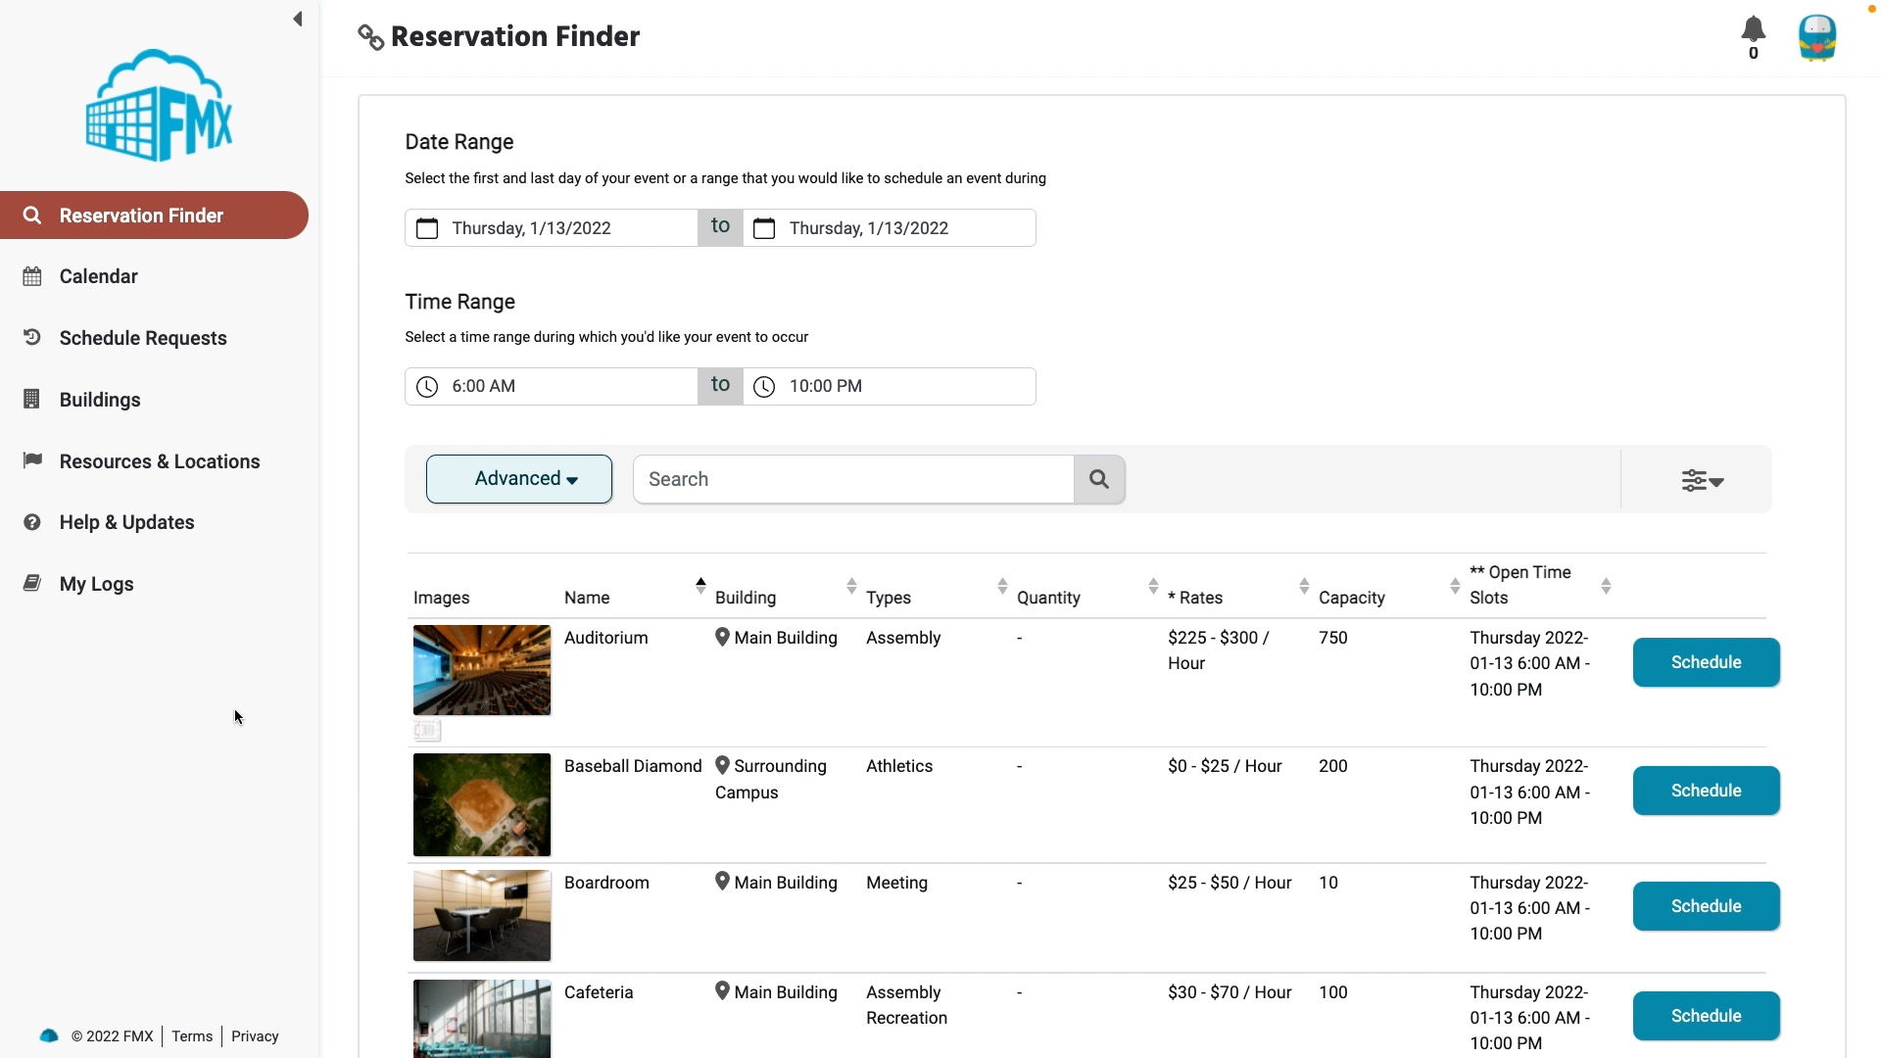Open the Terms page
This screenshot has width=1881, height=1058.
192,1035
